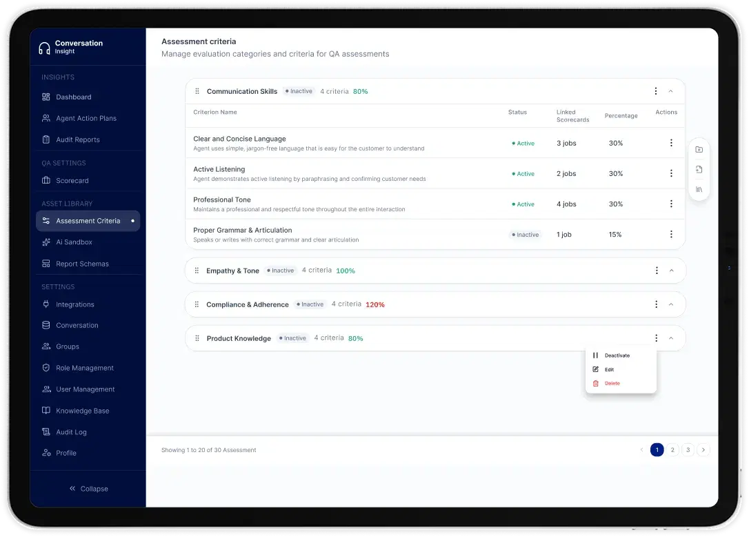749x537 pixels.
Task: Click the Empathy & Tone drag handle
Action: pos(197,271)
